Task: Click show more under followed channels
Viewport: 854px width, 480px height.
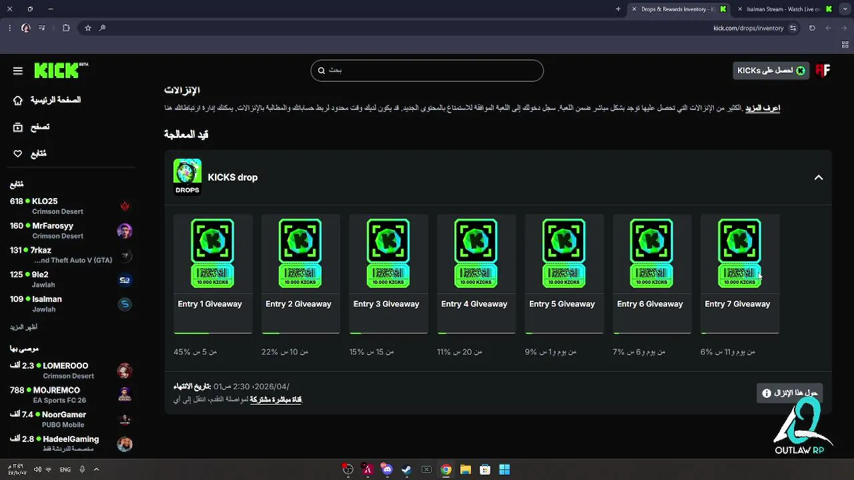Action: point(23,327)
